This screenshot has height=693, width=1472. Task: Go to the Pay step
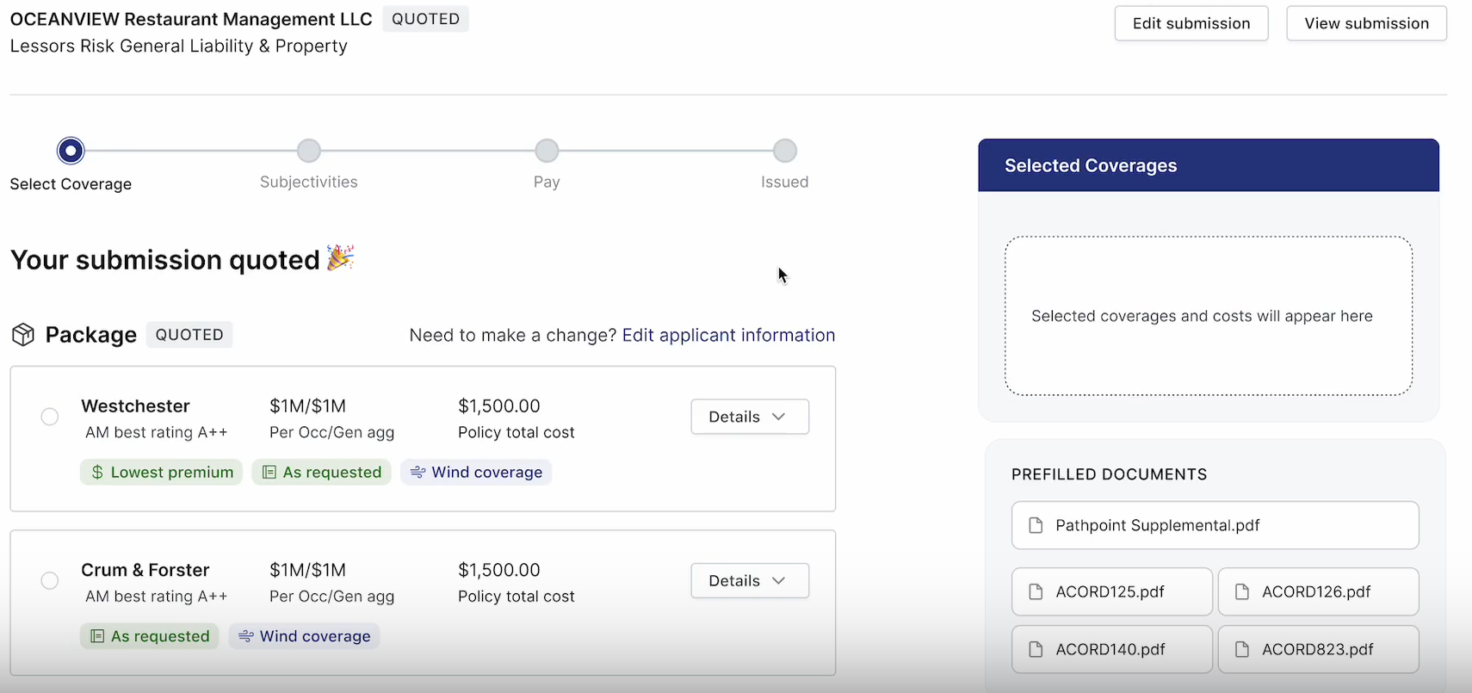click(x=547, y=152)
